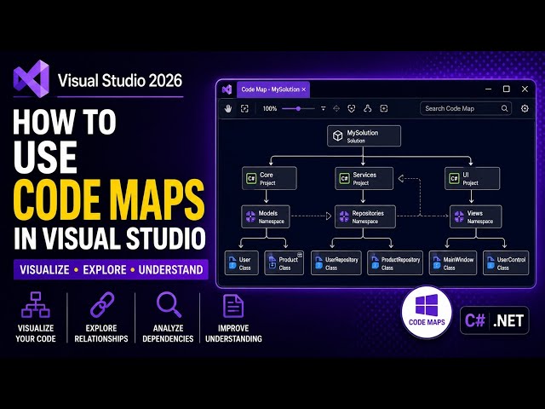
Task: Select the Core project node
Action: click(269, 178)
